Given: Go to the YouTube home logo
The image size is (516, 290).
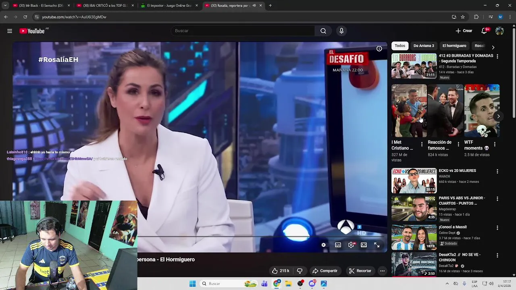Looking at the screenshot, I should pyautogui.click(x=32, y=31).
